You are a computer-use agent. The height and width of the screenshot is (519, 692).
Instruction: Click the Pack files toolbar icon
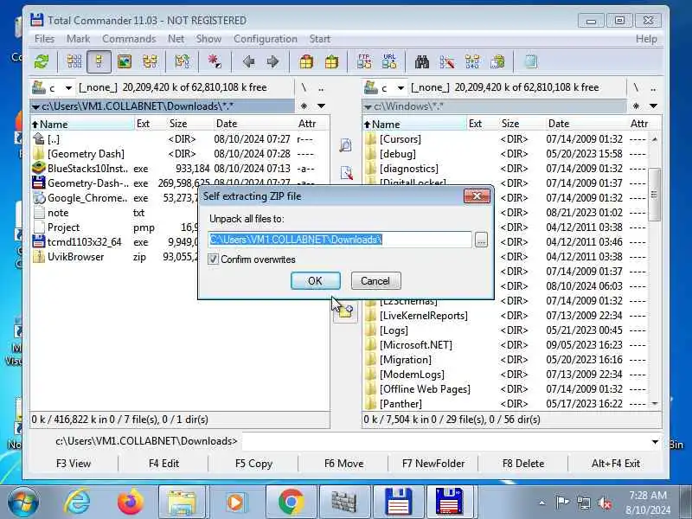(306, 61)
